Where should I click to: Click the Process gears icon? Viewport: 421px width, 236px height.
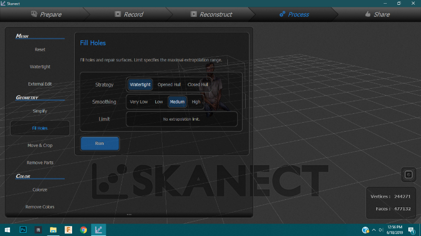point(282,14)
